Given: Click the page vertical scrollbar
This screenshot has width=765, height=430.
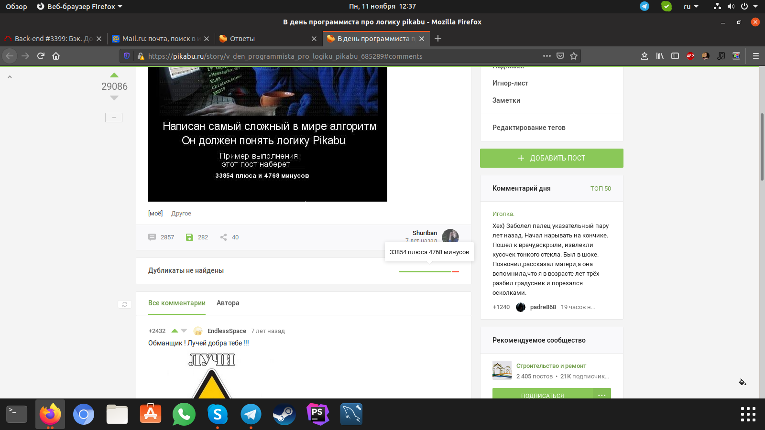Looking at the screenshot, I should pos(762,147).
